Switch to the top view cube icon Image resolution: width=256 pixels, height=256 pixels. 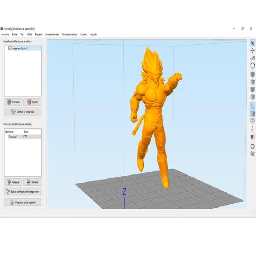tap(252, 82)
